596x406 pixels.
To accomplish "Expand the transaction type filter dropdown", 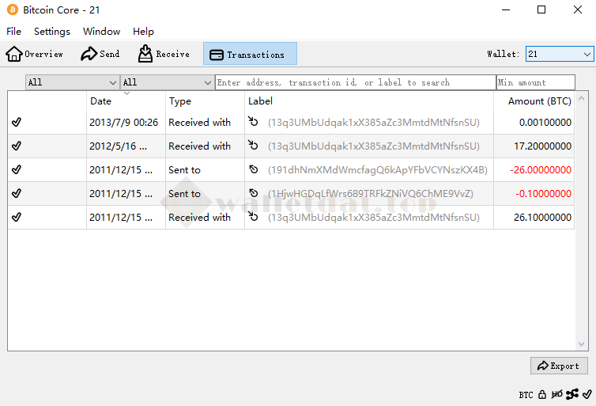I will point(167,82).
